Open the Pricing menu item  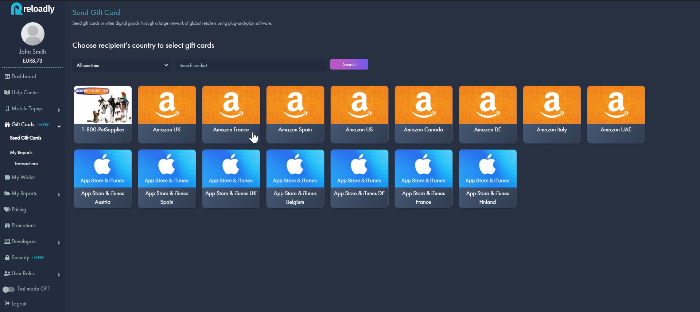click(x=19, y=209)
